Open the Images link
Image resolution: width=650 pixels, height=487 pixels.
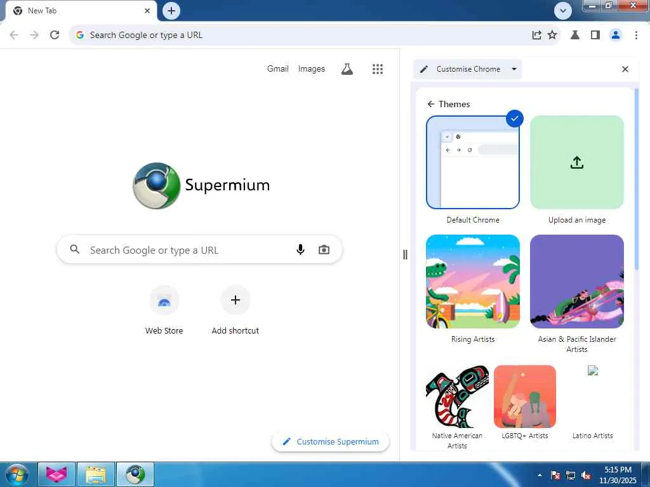[x=311, y=68]
